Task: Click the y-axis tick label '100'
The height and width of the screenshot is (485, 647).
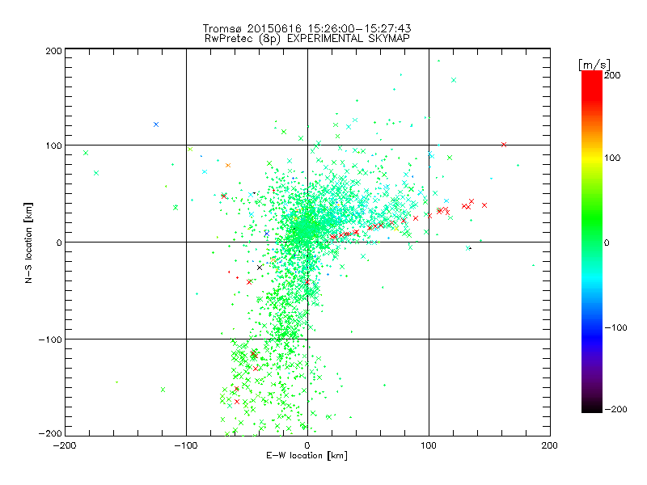Action: click(x=53, y=145)
